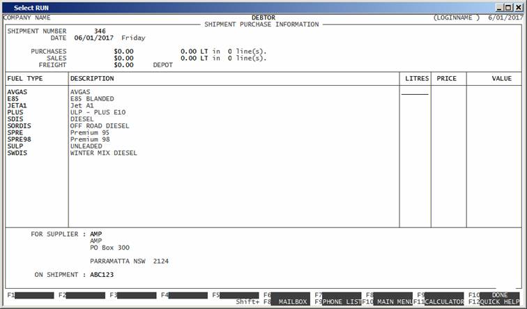
Task: Click the ULP - PLUS E10 description
Action: tap(98, 112)
